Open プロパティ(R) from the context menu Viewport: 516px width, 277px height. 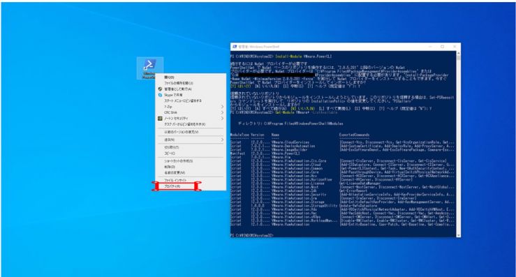191,186
